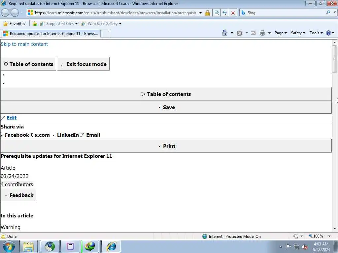The height and width of the screenshot is (253, 338).
Task: Open the address bar history dropdown
Action: [200, 13]
